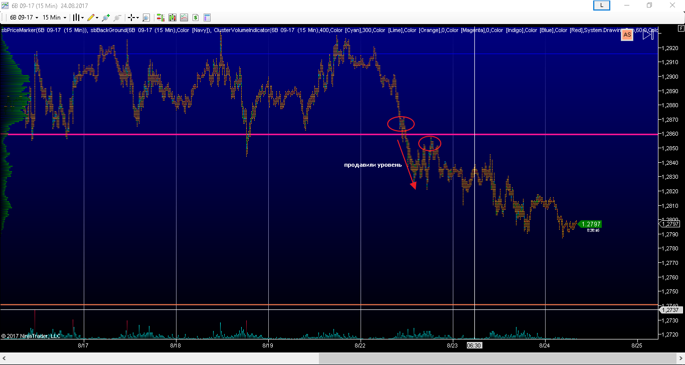Screen dimensions: 685x365
Task: Click the 8/24 date label
Action: pyautogui.click(x=545, y=345)
